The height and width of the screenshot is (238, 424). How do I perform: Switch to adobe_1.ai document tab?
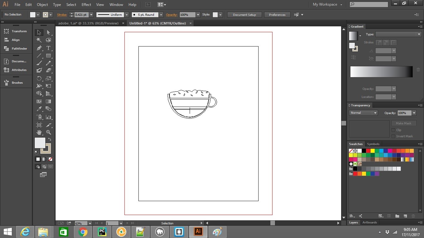click(x=88, y=23)
